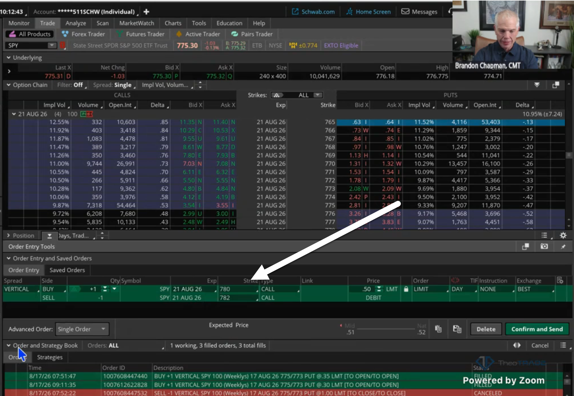Detach the Order Entry Tools panel

coord(525,246)
